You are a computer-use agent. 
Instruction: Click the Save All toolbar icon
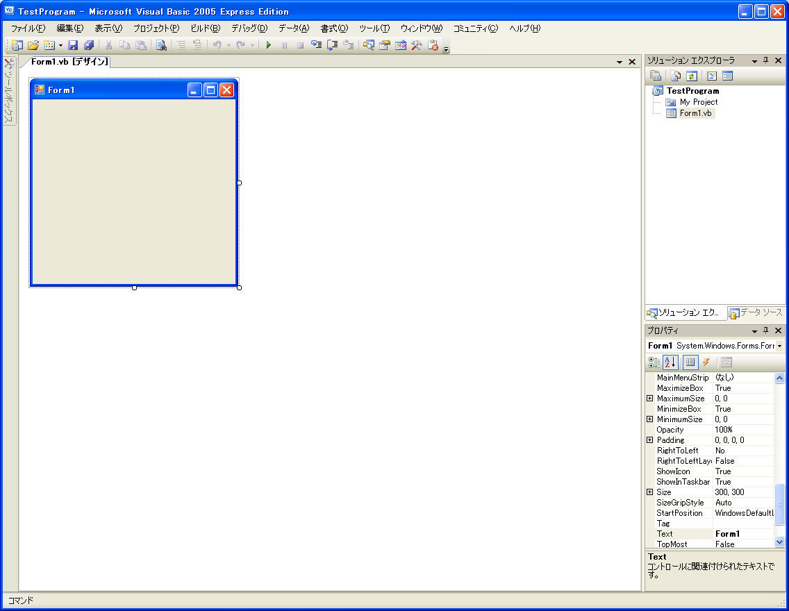tap(89, 45)
